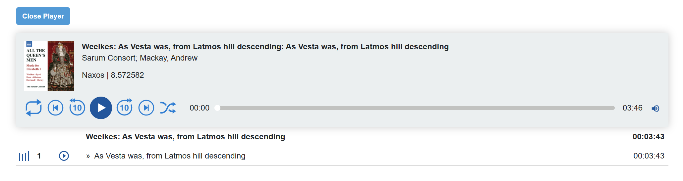Skip to the previous track

[x=55, y=108]
